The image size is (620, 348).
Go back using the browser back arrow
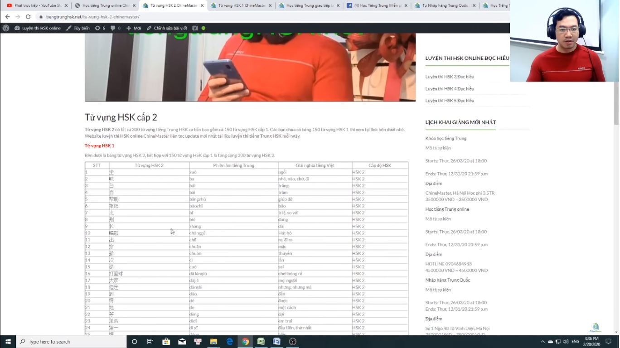pyautogui.click(x=7, y=17)
